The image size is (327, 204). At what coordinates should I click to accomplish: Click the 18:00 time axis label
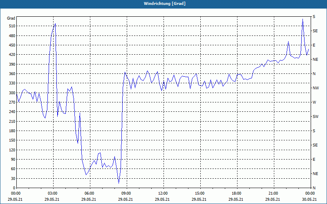237,193
